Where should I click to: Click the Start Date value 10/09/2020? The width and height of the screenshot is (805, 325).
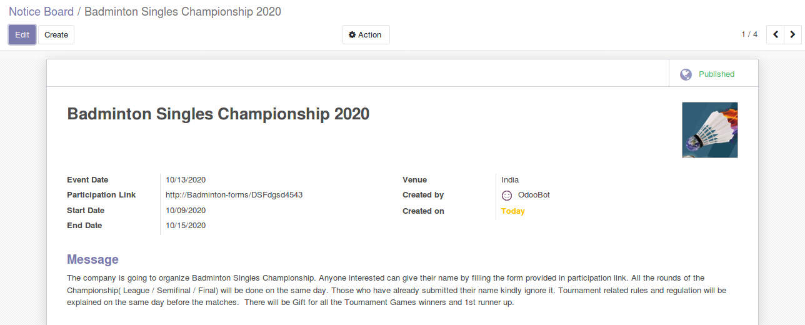186,211
